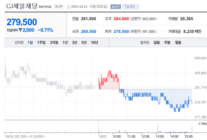
Task: Click the calendar clock icon beside 2024.10.21
Action: 69,7
